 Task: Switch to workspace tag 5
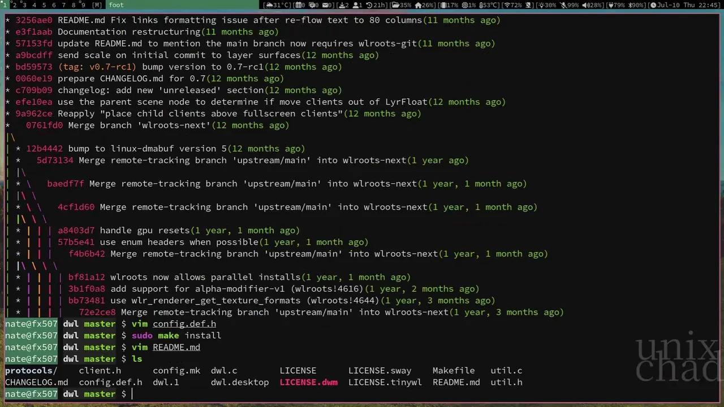tap(44, 5)
